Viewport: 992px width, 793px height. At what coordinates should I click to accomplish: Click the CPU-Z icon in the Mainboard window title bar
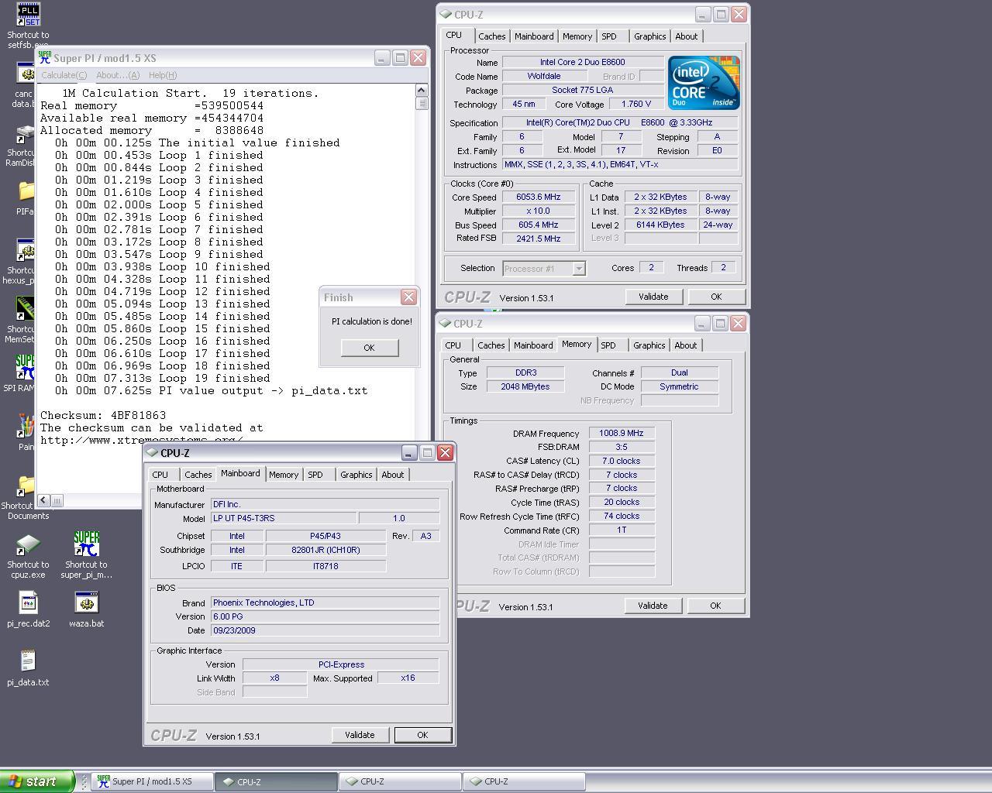[152, 452]
